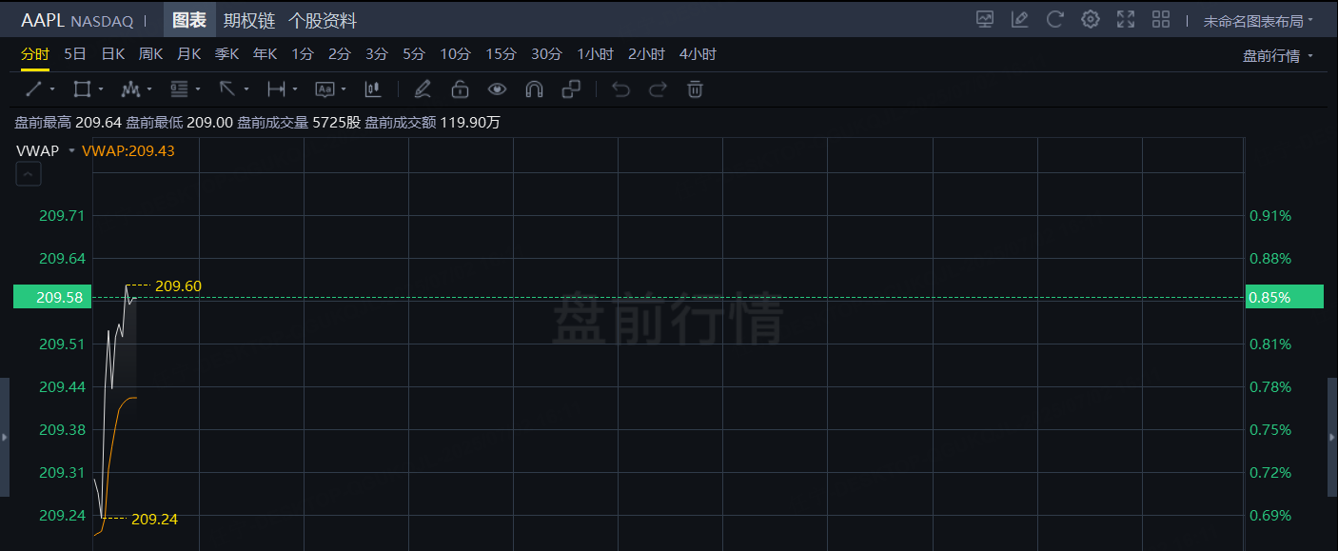The image size is (1338, 551).
Task: Select the 周K timeframe
Action: click(x=151, y=54)
